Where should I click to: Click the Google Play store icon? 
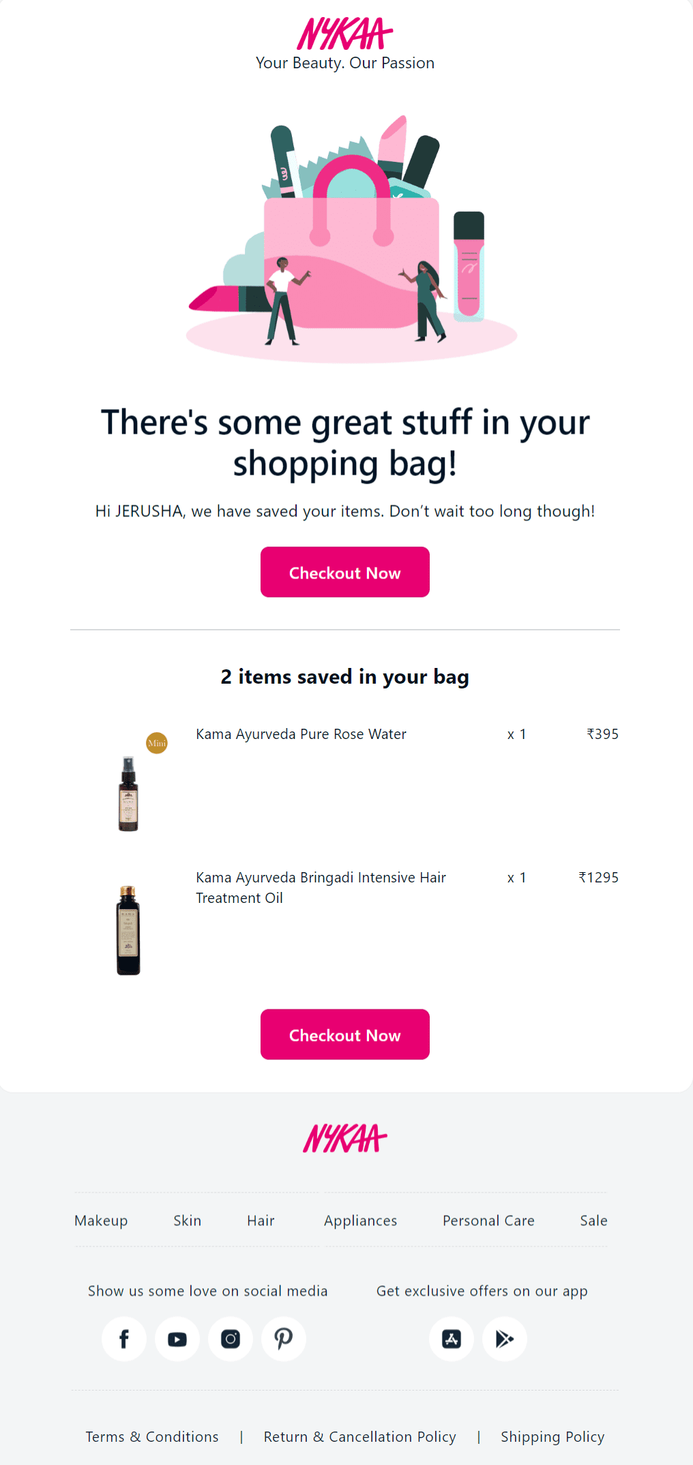(505, 1339)
